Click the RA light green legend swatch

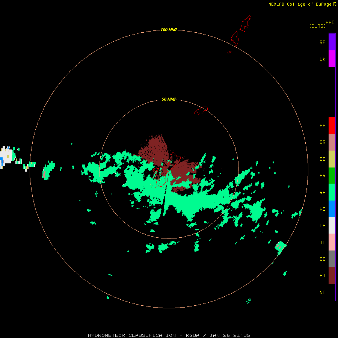(332, 192)
